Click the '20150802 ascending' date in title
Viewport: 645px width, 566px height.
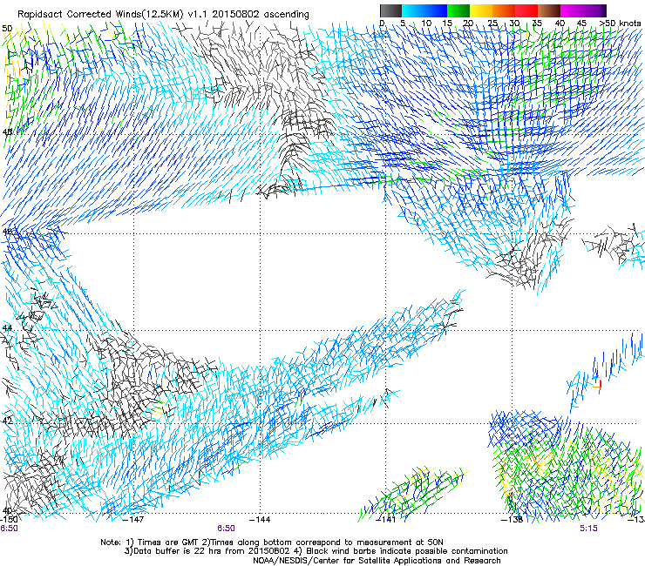[261, 15]
